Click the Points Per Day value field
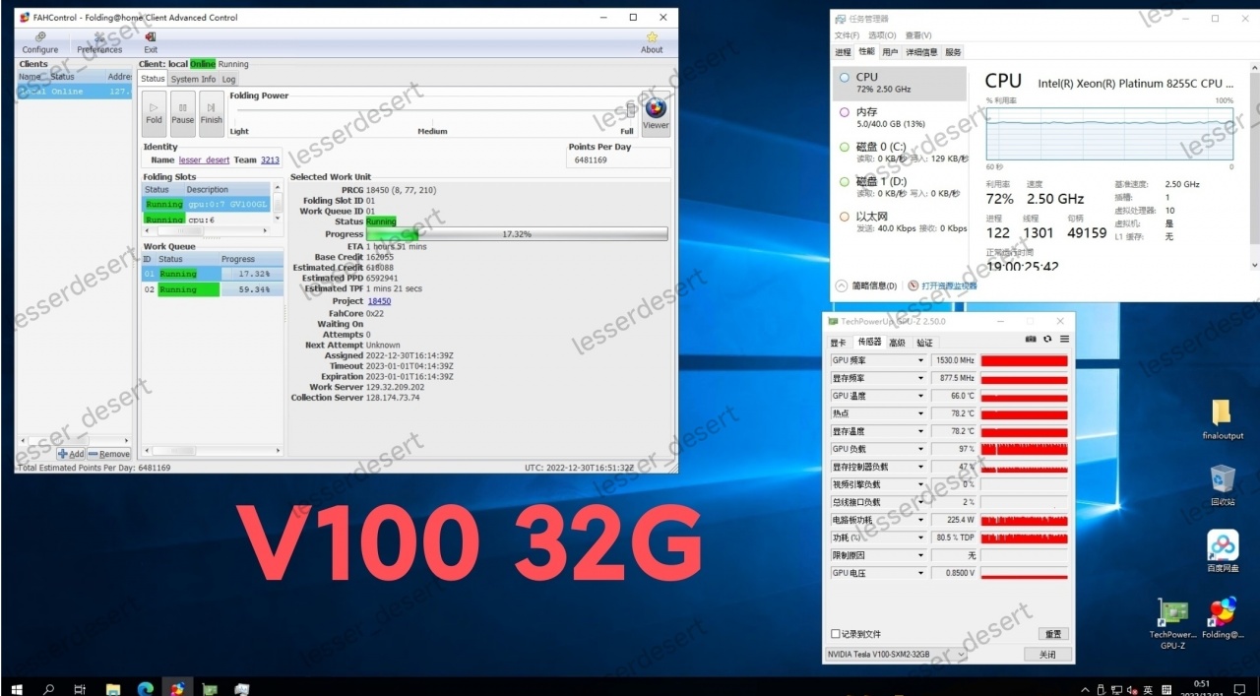This screenshot has width=1260, height=696. 619,159
